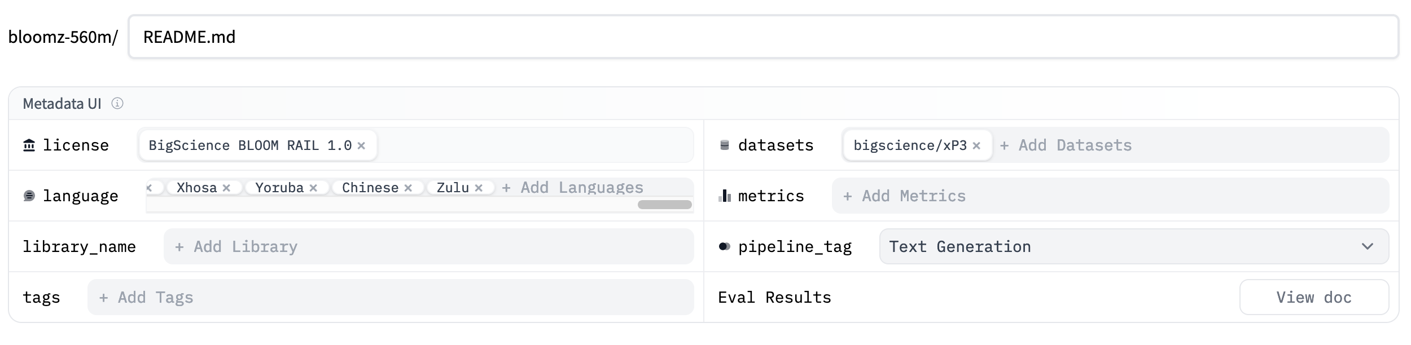The height and width of the screenshot is (345, 1411).
Task: Click the View doc button
Action: pyautogui.click(x=1313, y=297)
